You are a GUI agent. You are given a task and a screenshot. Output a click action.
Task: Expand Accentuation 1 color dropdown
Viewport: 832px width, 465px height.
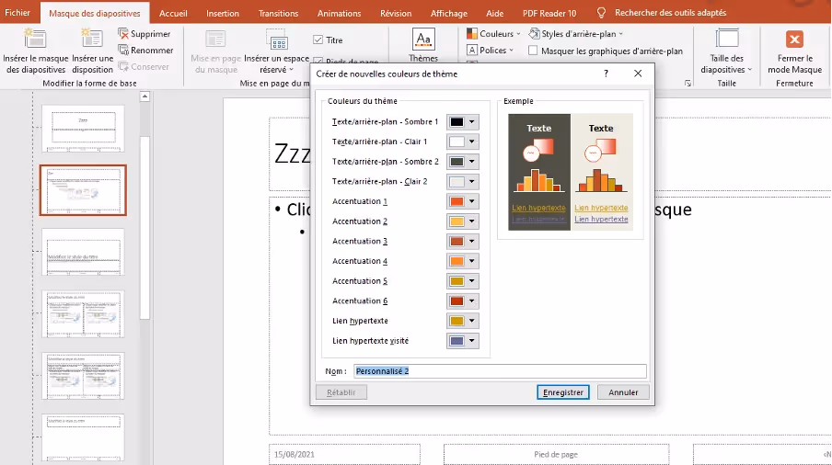click(472, 201)
